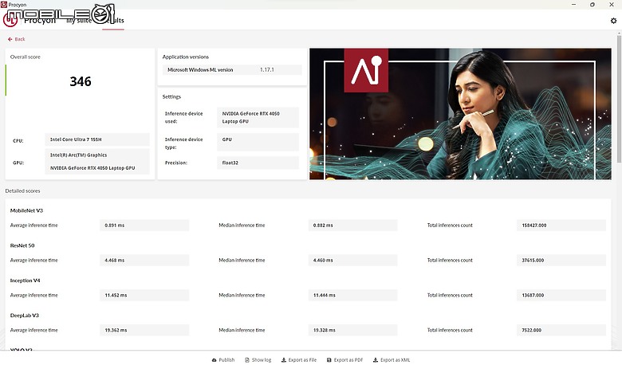Viewport: 622px width, 369px height.
Task: Click ResNet 50 median time 4.460 ms
Action: point(352,260)
